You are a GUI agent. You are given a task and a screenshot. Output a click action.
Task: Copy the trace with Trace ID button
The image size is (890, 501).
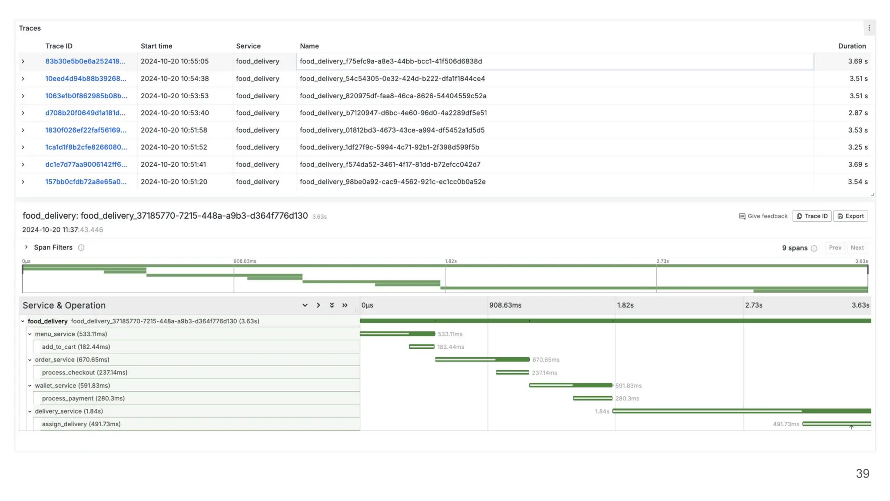[x=811, y=216]
